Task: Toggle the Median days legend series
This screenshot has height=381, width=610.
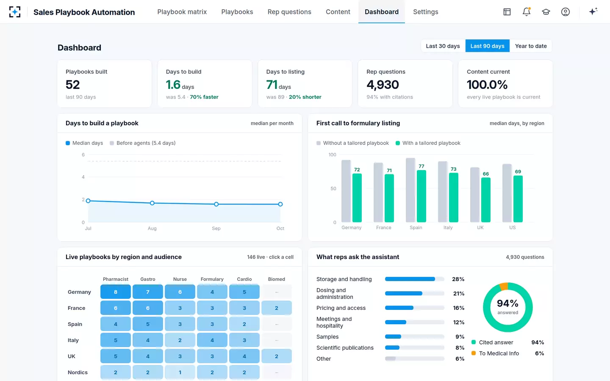Action: tap(84, 143)
